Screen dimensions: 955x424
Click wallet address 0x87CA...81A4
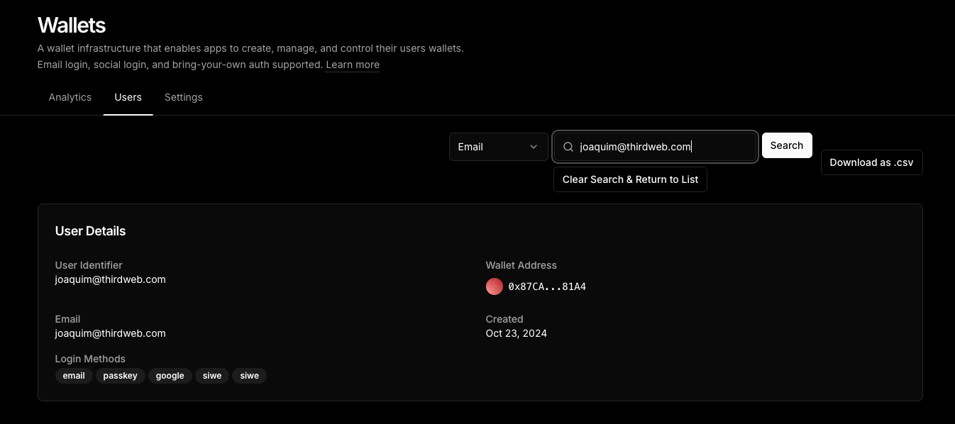547,287
